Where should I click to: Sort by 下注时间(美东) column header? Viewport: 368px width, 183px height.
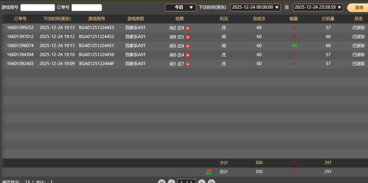click(57, 19)
